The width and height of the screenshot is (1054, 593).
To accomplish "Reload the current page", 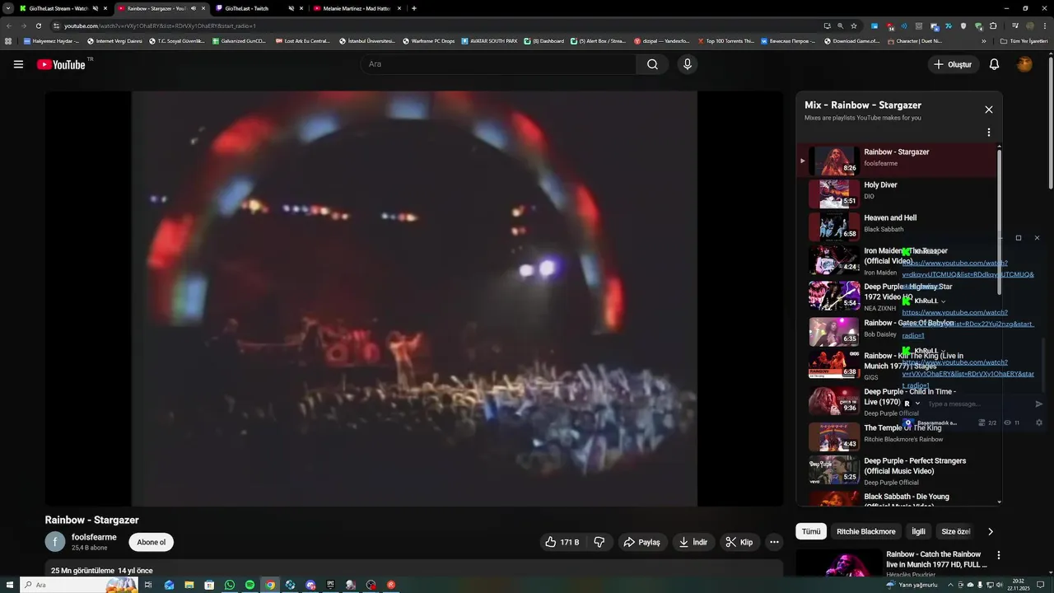I will pos(38,26).
